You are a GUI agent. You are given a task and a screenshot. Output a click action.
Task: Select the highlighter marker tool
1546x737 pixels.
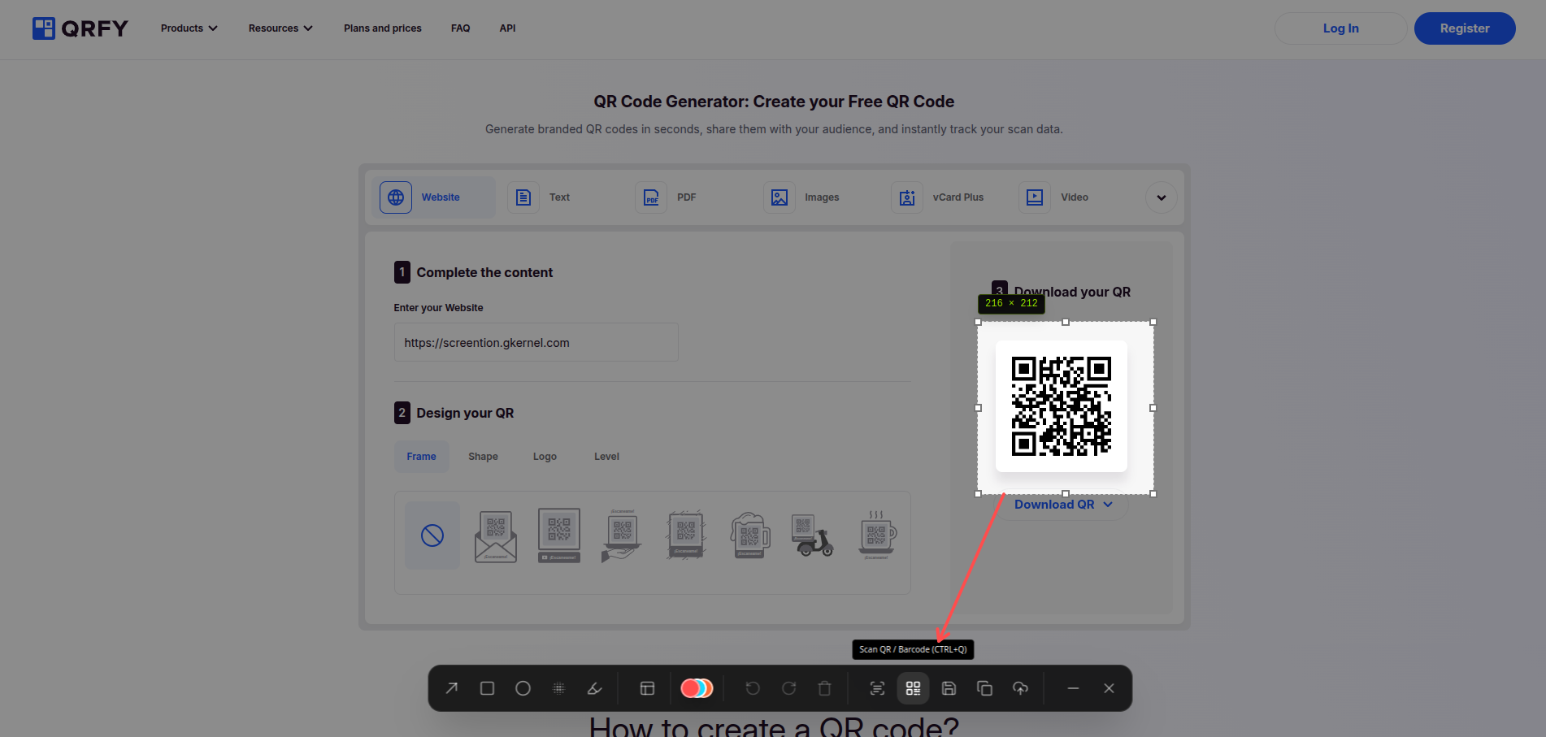click(x=595, y=688)
